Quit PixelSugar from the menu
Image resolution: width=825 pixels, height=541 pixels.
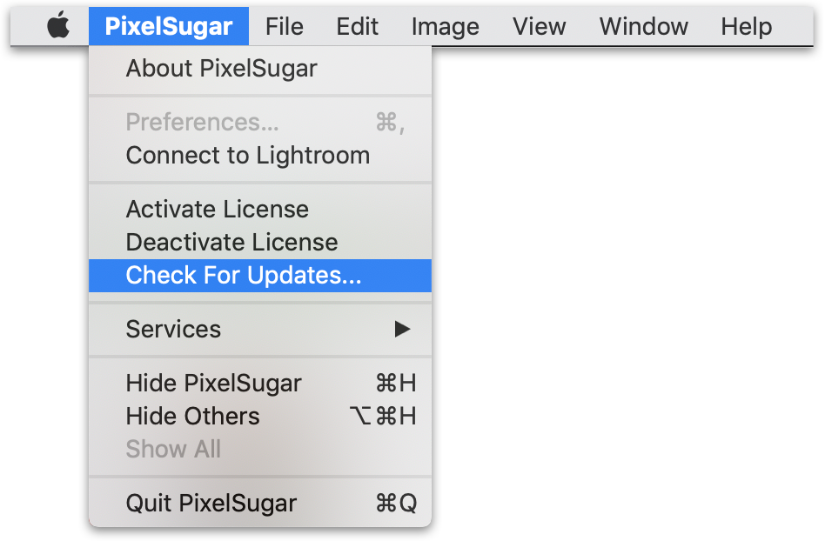[x=211, y=504]
